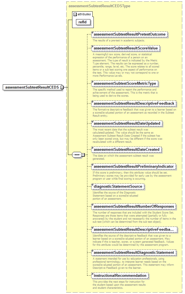Select assessmentSubtestResultDiagnosticStatement element
The height and width of the screenshot is (294, 185).
(x=134, y=253)
